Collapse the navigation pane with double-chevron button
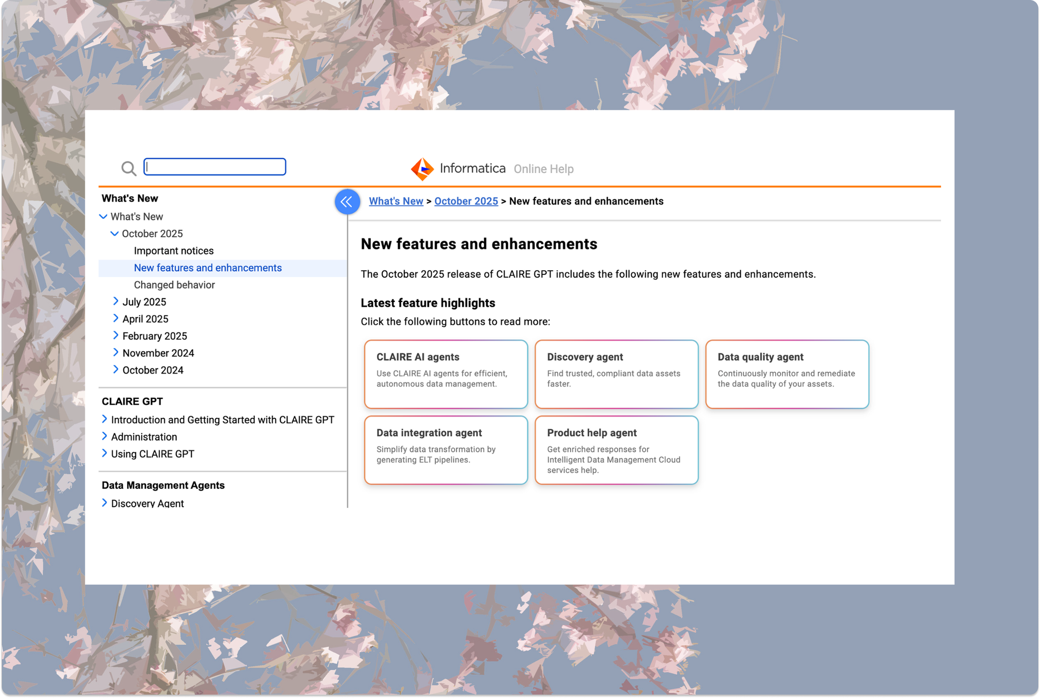Viewport: 1040px width, 698px height. (347, 201)
